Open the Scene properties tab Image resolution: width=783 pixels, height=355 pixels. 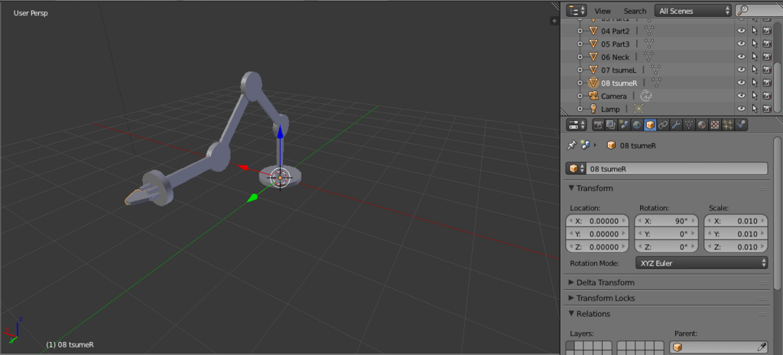(x=624, y=125)
